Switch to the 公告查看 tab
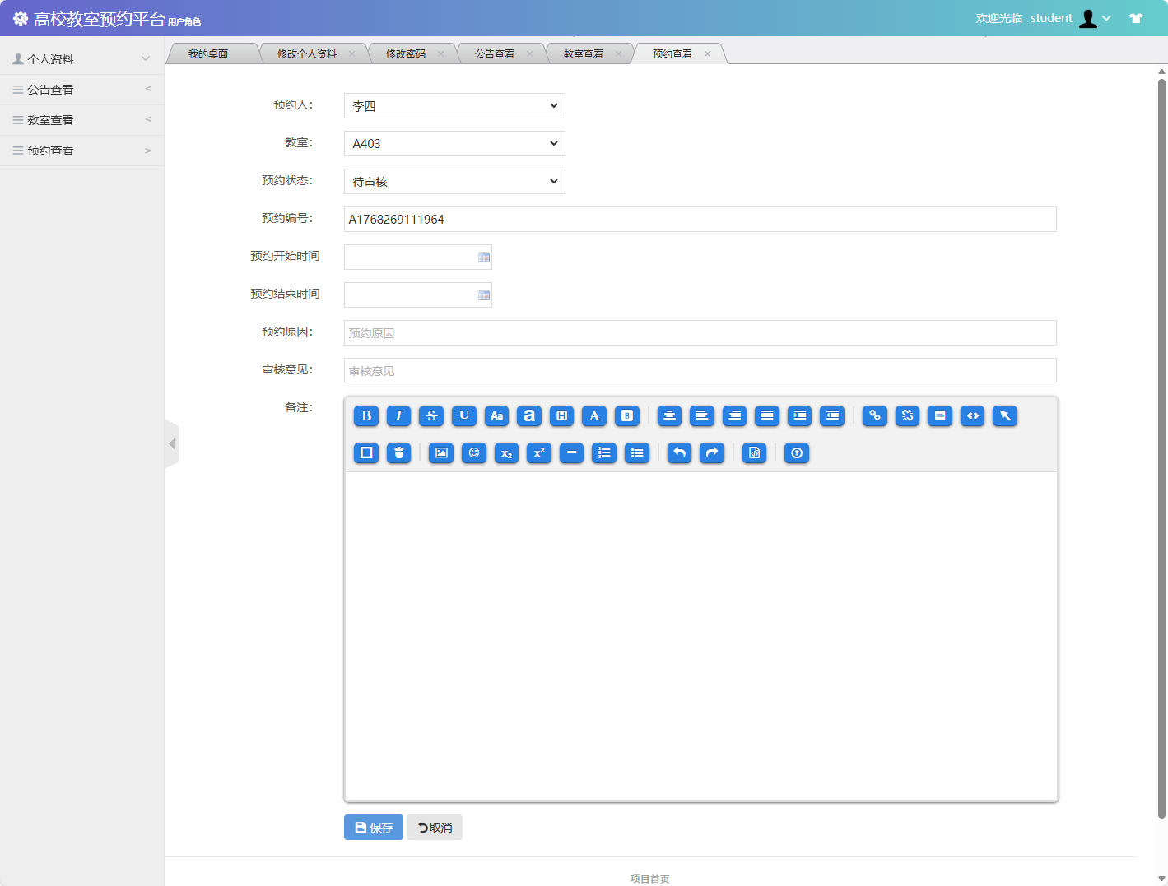 (495, 54)
